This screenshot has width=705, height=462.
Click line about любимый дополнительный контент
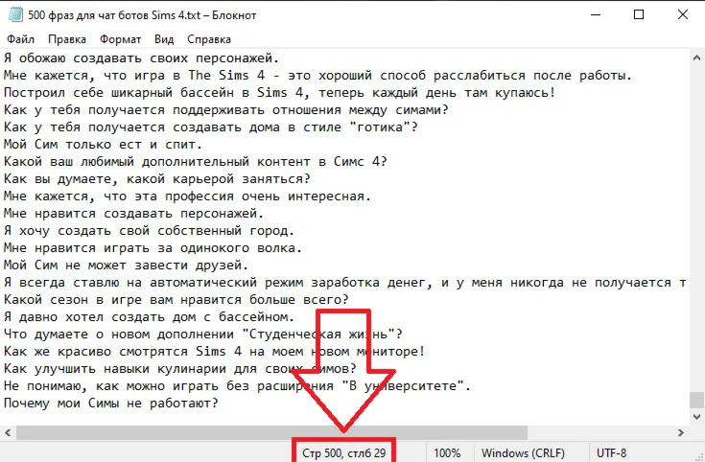tap(195, 161)
